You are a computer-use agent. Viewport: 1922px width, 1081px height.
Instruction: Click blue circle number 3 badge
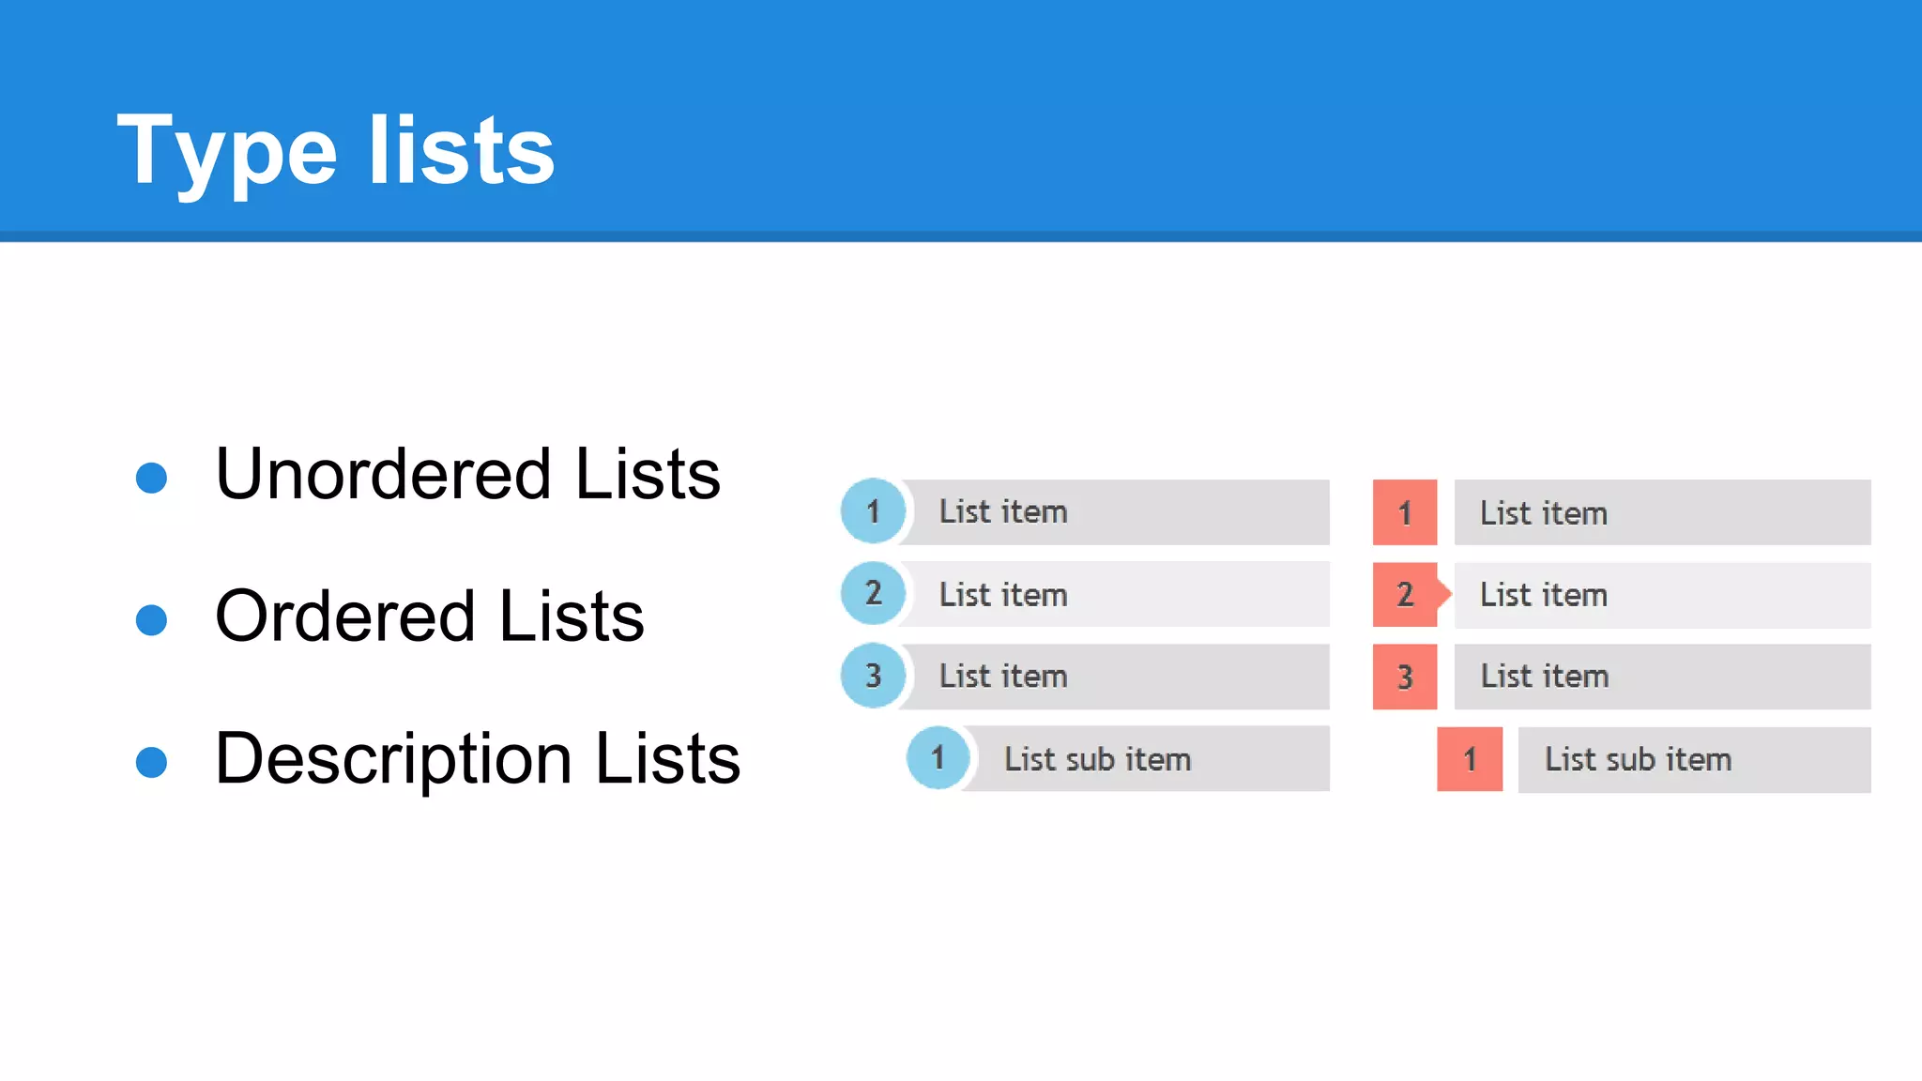(873, 675)
